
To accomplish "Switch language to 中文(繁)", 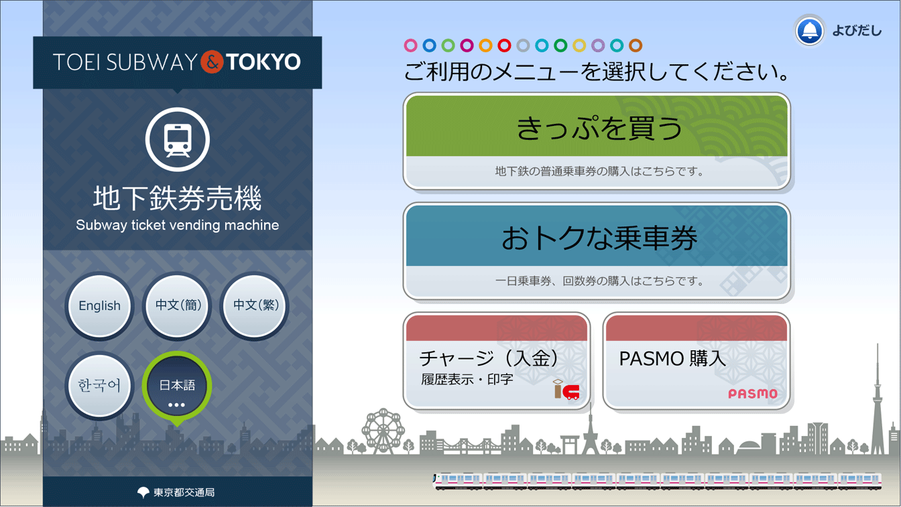I will click(x=255, y=306).
